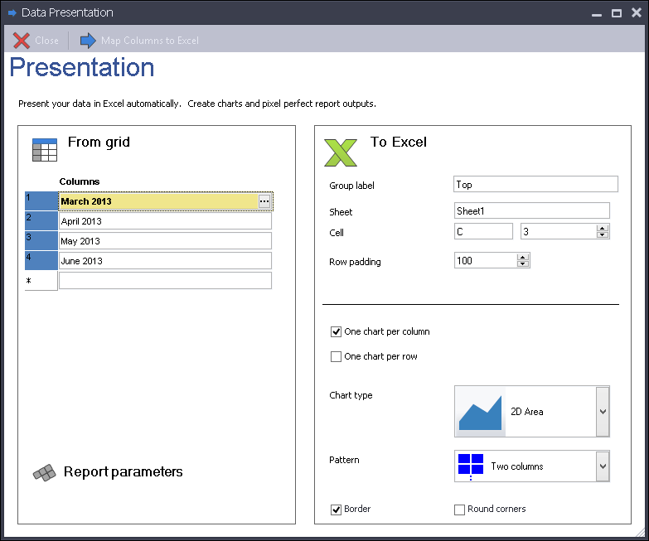Select row header number 4
This screenshot has width=649, height=541.
tap(41, 261)
